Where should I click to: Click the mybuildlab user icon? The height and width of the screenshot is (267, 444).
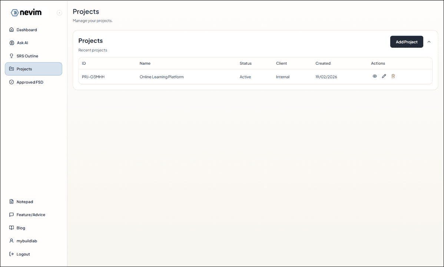coord(11,241)
